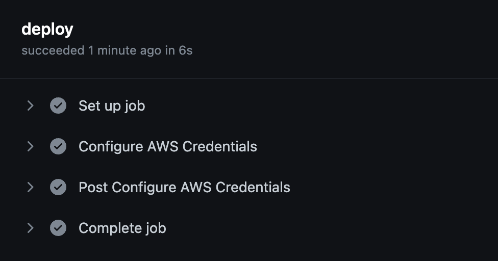Click the success checkmark beside Set up job

point(58,106)
